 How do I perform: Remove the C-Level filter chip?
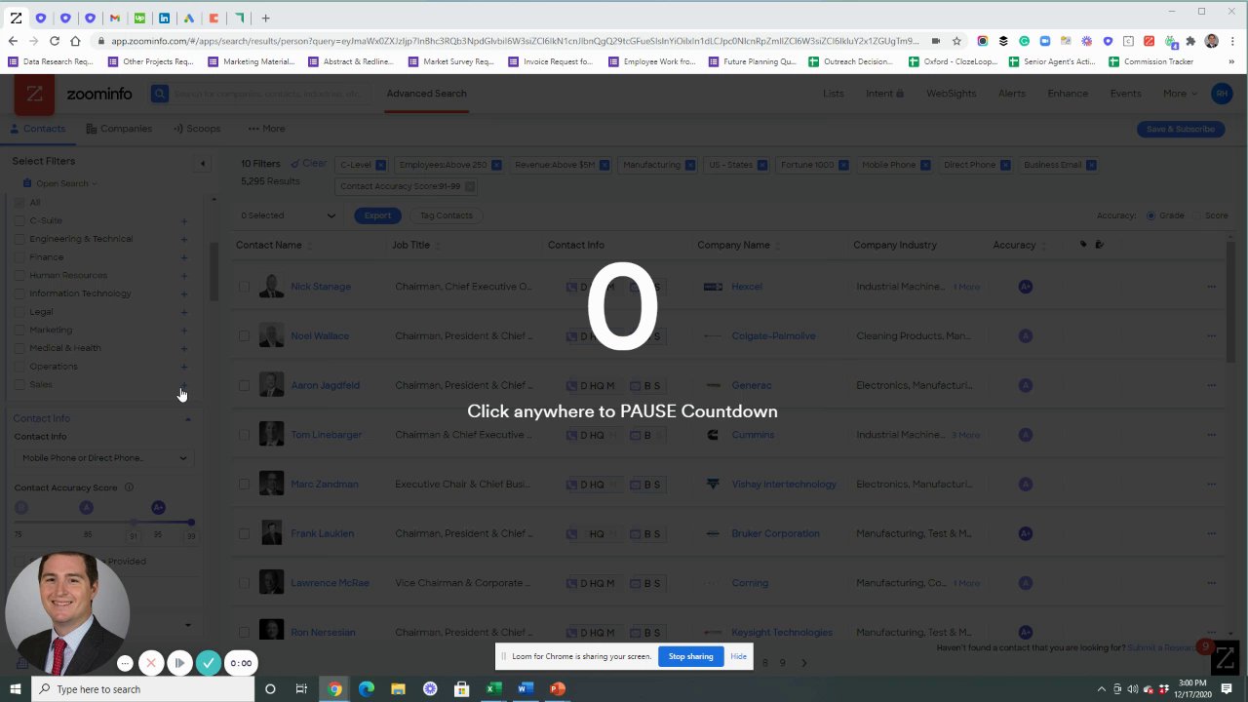[x=380, y=165]
